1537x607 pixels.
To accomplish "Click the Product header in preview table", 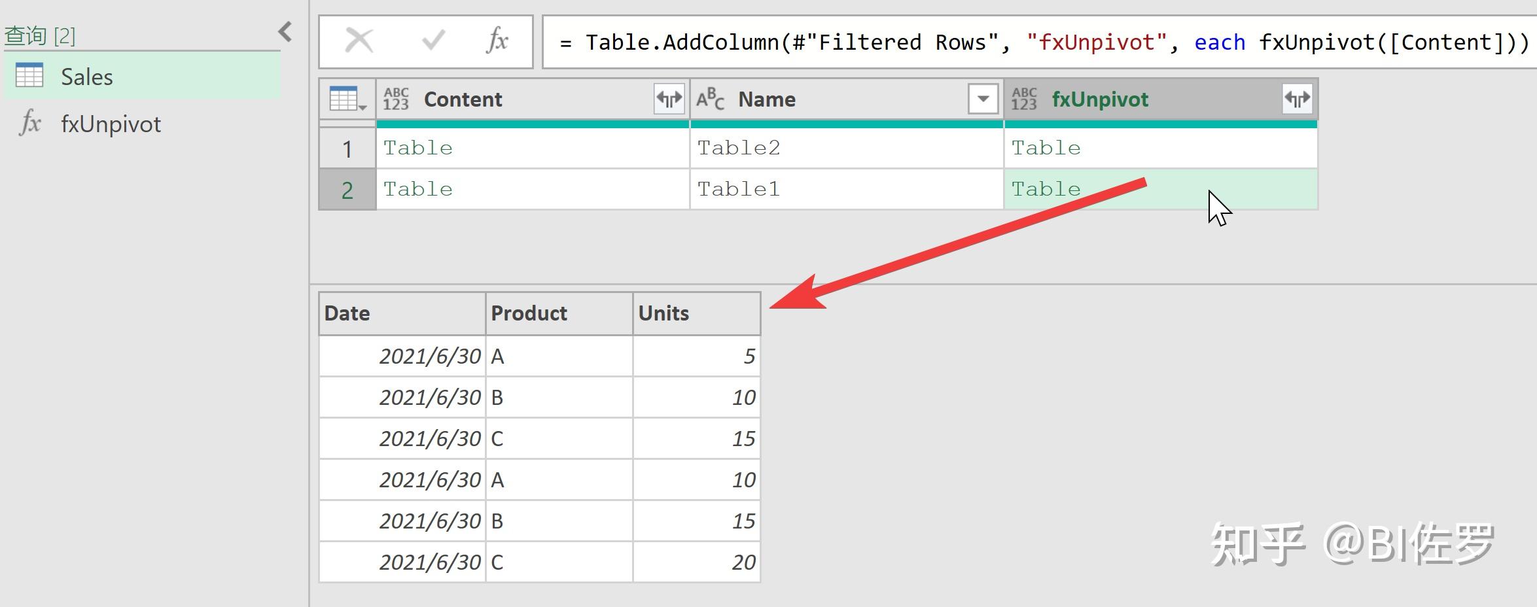I will click(559, 313).
